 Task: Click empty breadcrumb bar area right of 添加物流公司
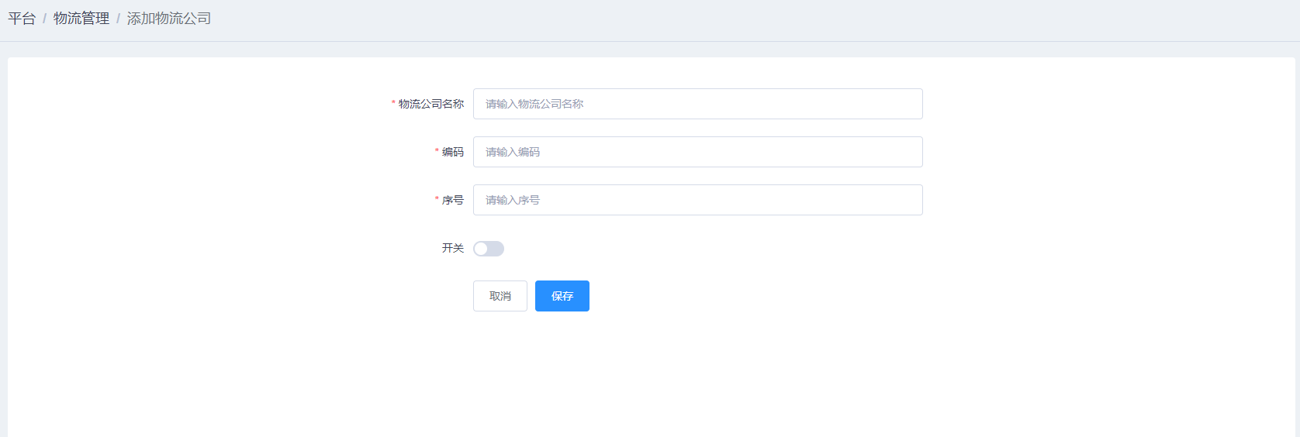click(x=698, y=19)
